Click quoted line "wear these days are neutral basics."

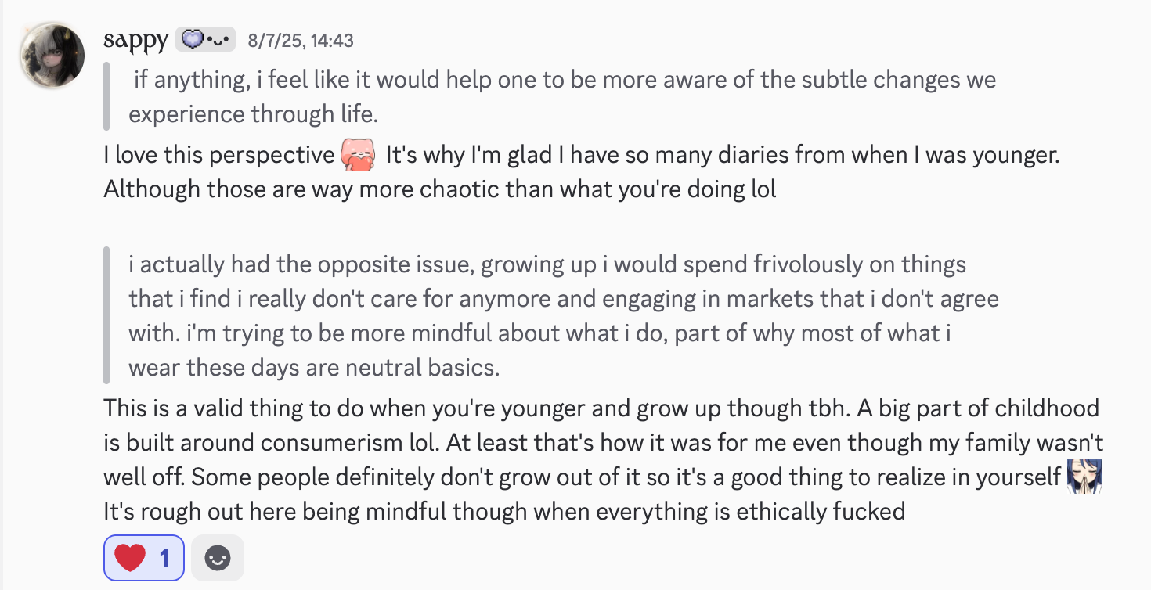314,367
